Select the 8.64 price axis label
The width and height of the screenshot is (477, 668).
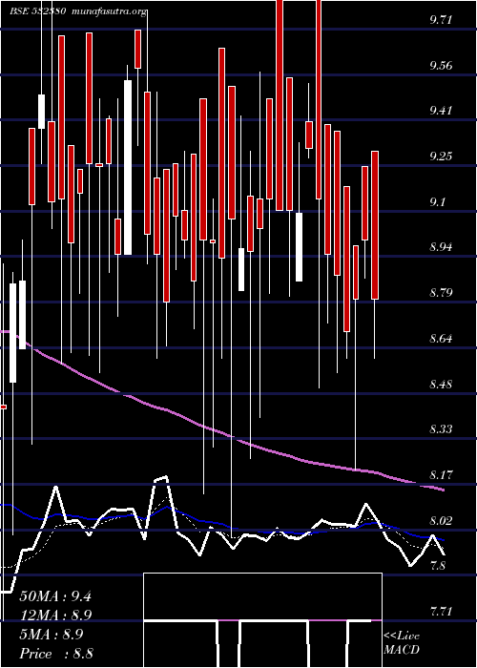tap(441, 339)
